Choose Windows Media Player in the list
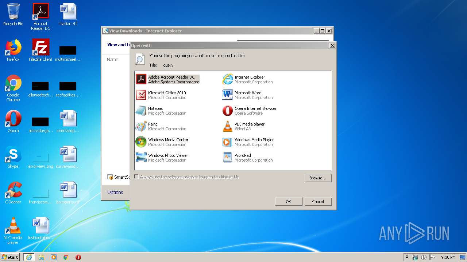This screenshot has height=262, width=467. tap(248, 142)
